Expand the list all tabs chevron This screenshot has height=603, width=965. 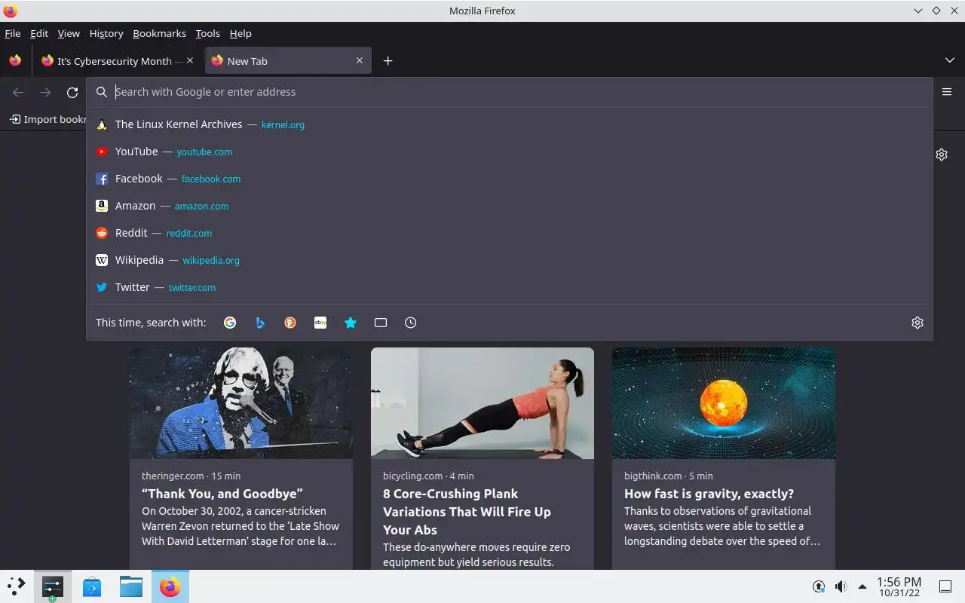pyautogui.click(x=949, y=60)
